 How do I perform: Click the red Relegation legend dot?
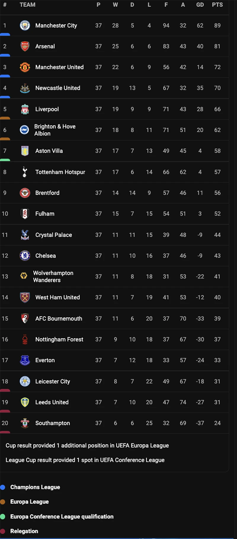point(3,531)
